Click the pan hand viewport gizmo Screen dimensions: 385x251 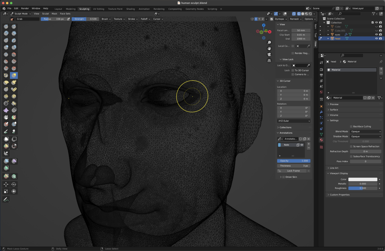269,48
